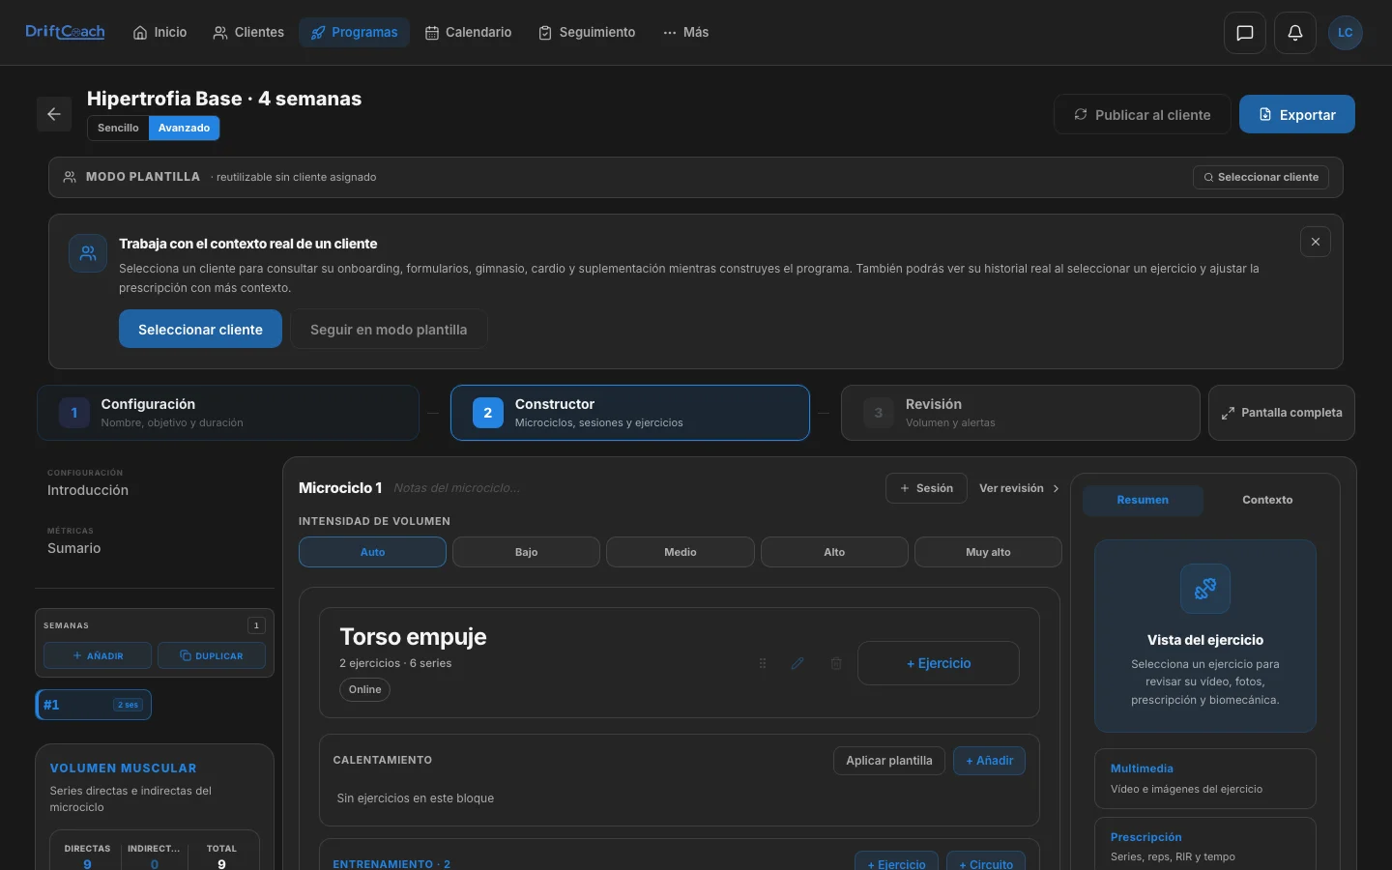1392x870 pixels.
Task: Open Ver revisión
Action: pyautogui.click(x=1019, y=488)
